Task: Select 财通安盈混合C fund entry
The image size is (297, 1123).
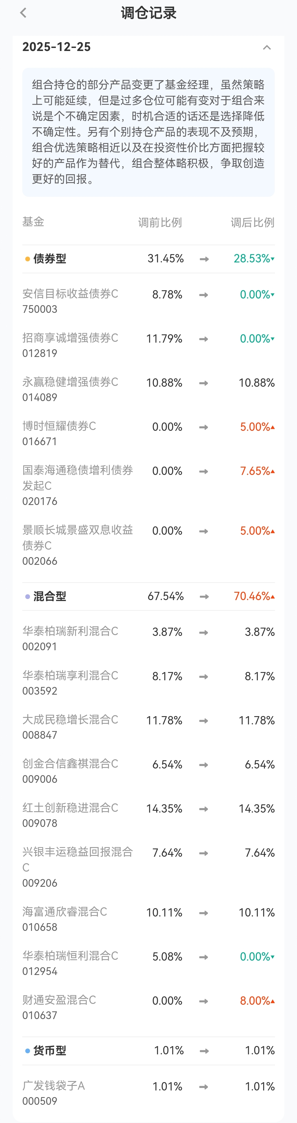Action: (59, 1007)
